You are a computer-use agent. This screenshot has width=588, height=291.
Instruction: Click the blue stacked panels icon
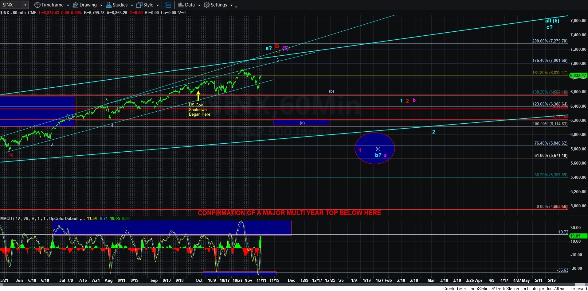(168, 5)
